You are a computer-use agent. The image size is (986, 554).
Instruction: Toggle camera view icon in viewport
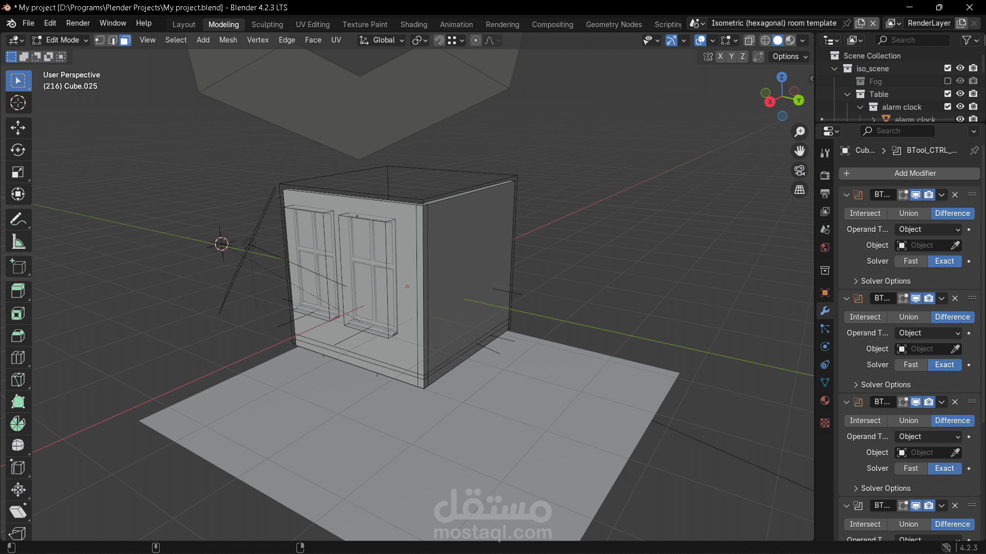pyautogui.click(x=800, y=170)
